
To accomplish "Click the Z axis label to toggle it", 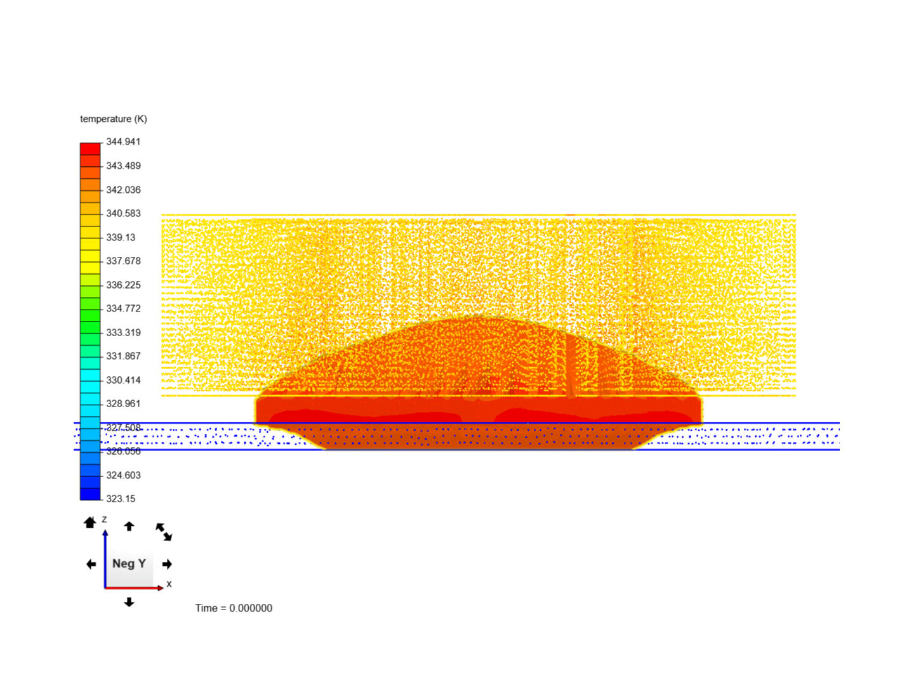I will pyautogui.click(x=103, y=519).
